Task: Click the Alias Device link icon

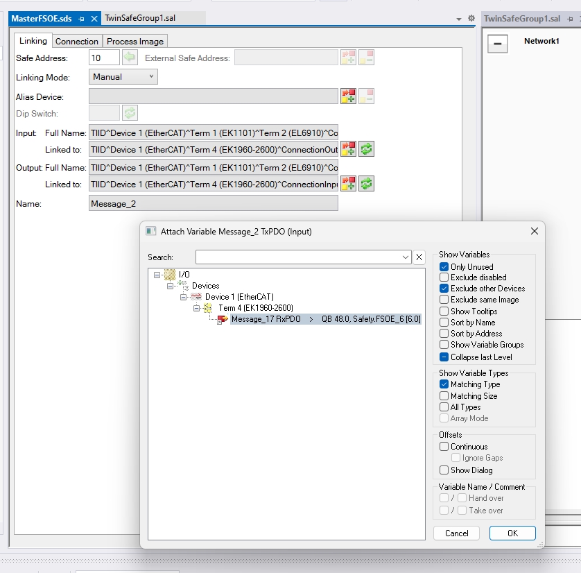Action: [348, 96]
